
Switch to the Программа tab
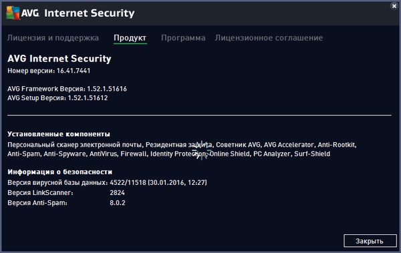183,38
